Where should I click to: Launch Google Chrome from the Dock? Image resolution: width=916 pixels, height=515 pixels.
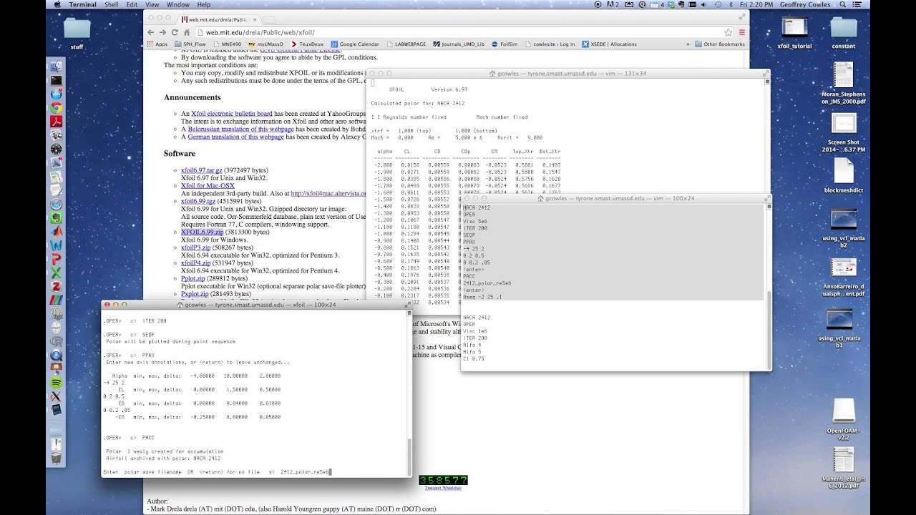(56, 108)
